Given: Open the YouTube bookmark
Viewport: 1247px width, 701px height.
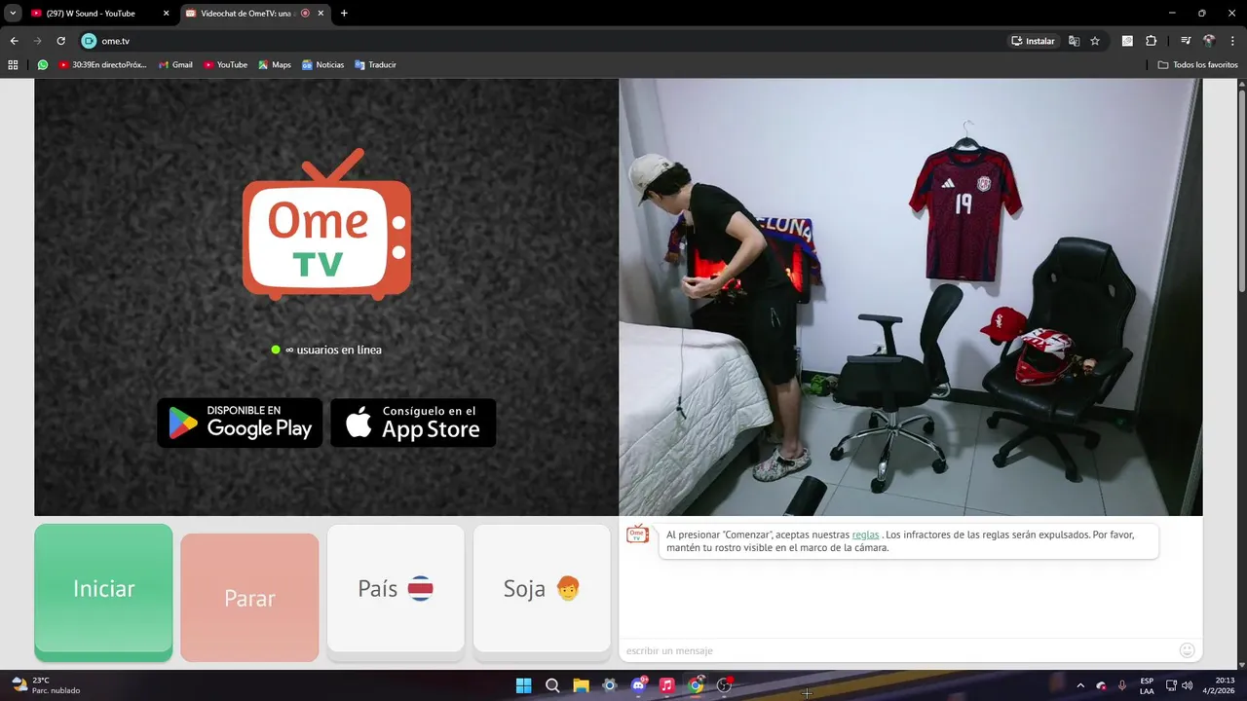Looking at the screenshot, I should click(225, 65).
